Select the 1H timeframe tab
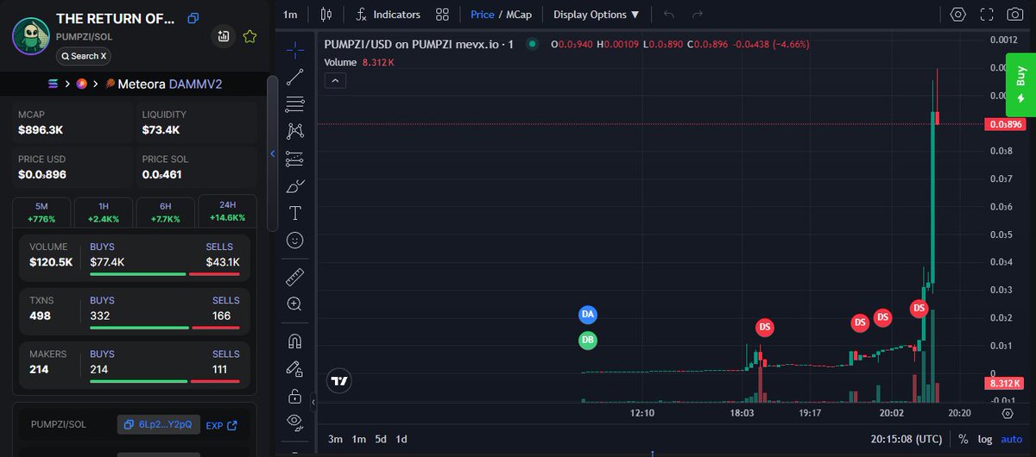The image size is (1036, 457). pos(104,212)
